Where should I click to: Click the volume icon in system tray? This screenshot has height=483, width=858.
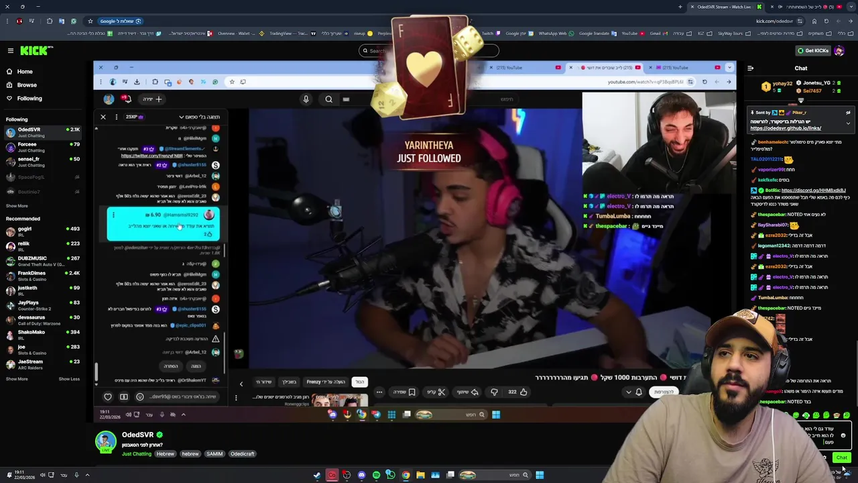42,475
